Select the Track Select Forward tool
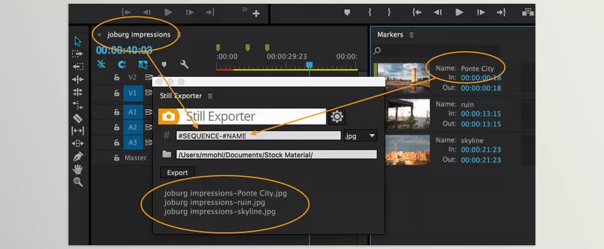Image resolution: width=604 pixels, height=249 pixels. point(77,54)
